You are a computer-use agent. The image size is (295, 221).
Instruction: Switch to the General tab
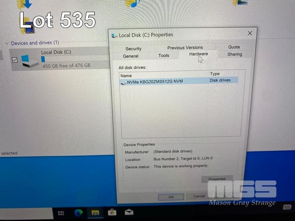pos(131,56)
